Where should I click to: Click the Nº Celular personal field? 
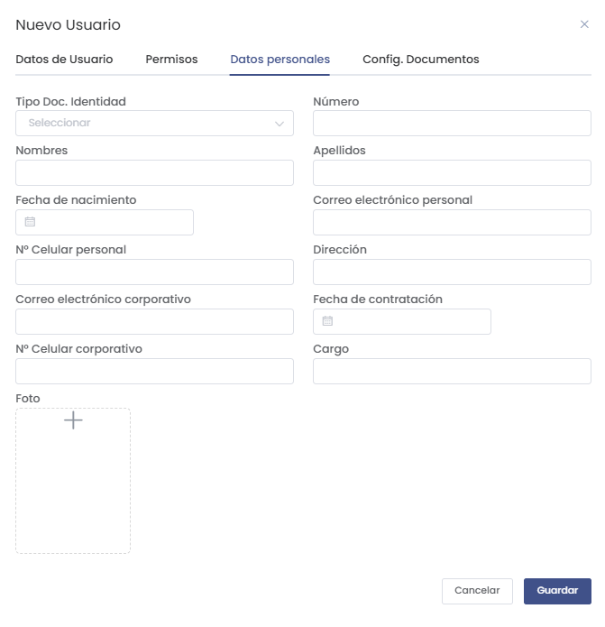tap(154, 272)
